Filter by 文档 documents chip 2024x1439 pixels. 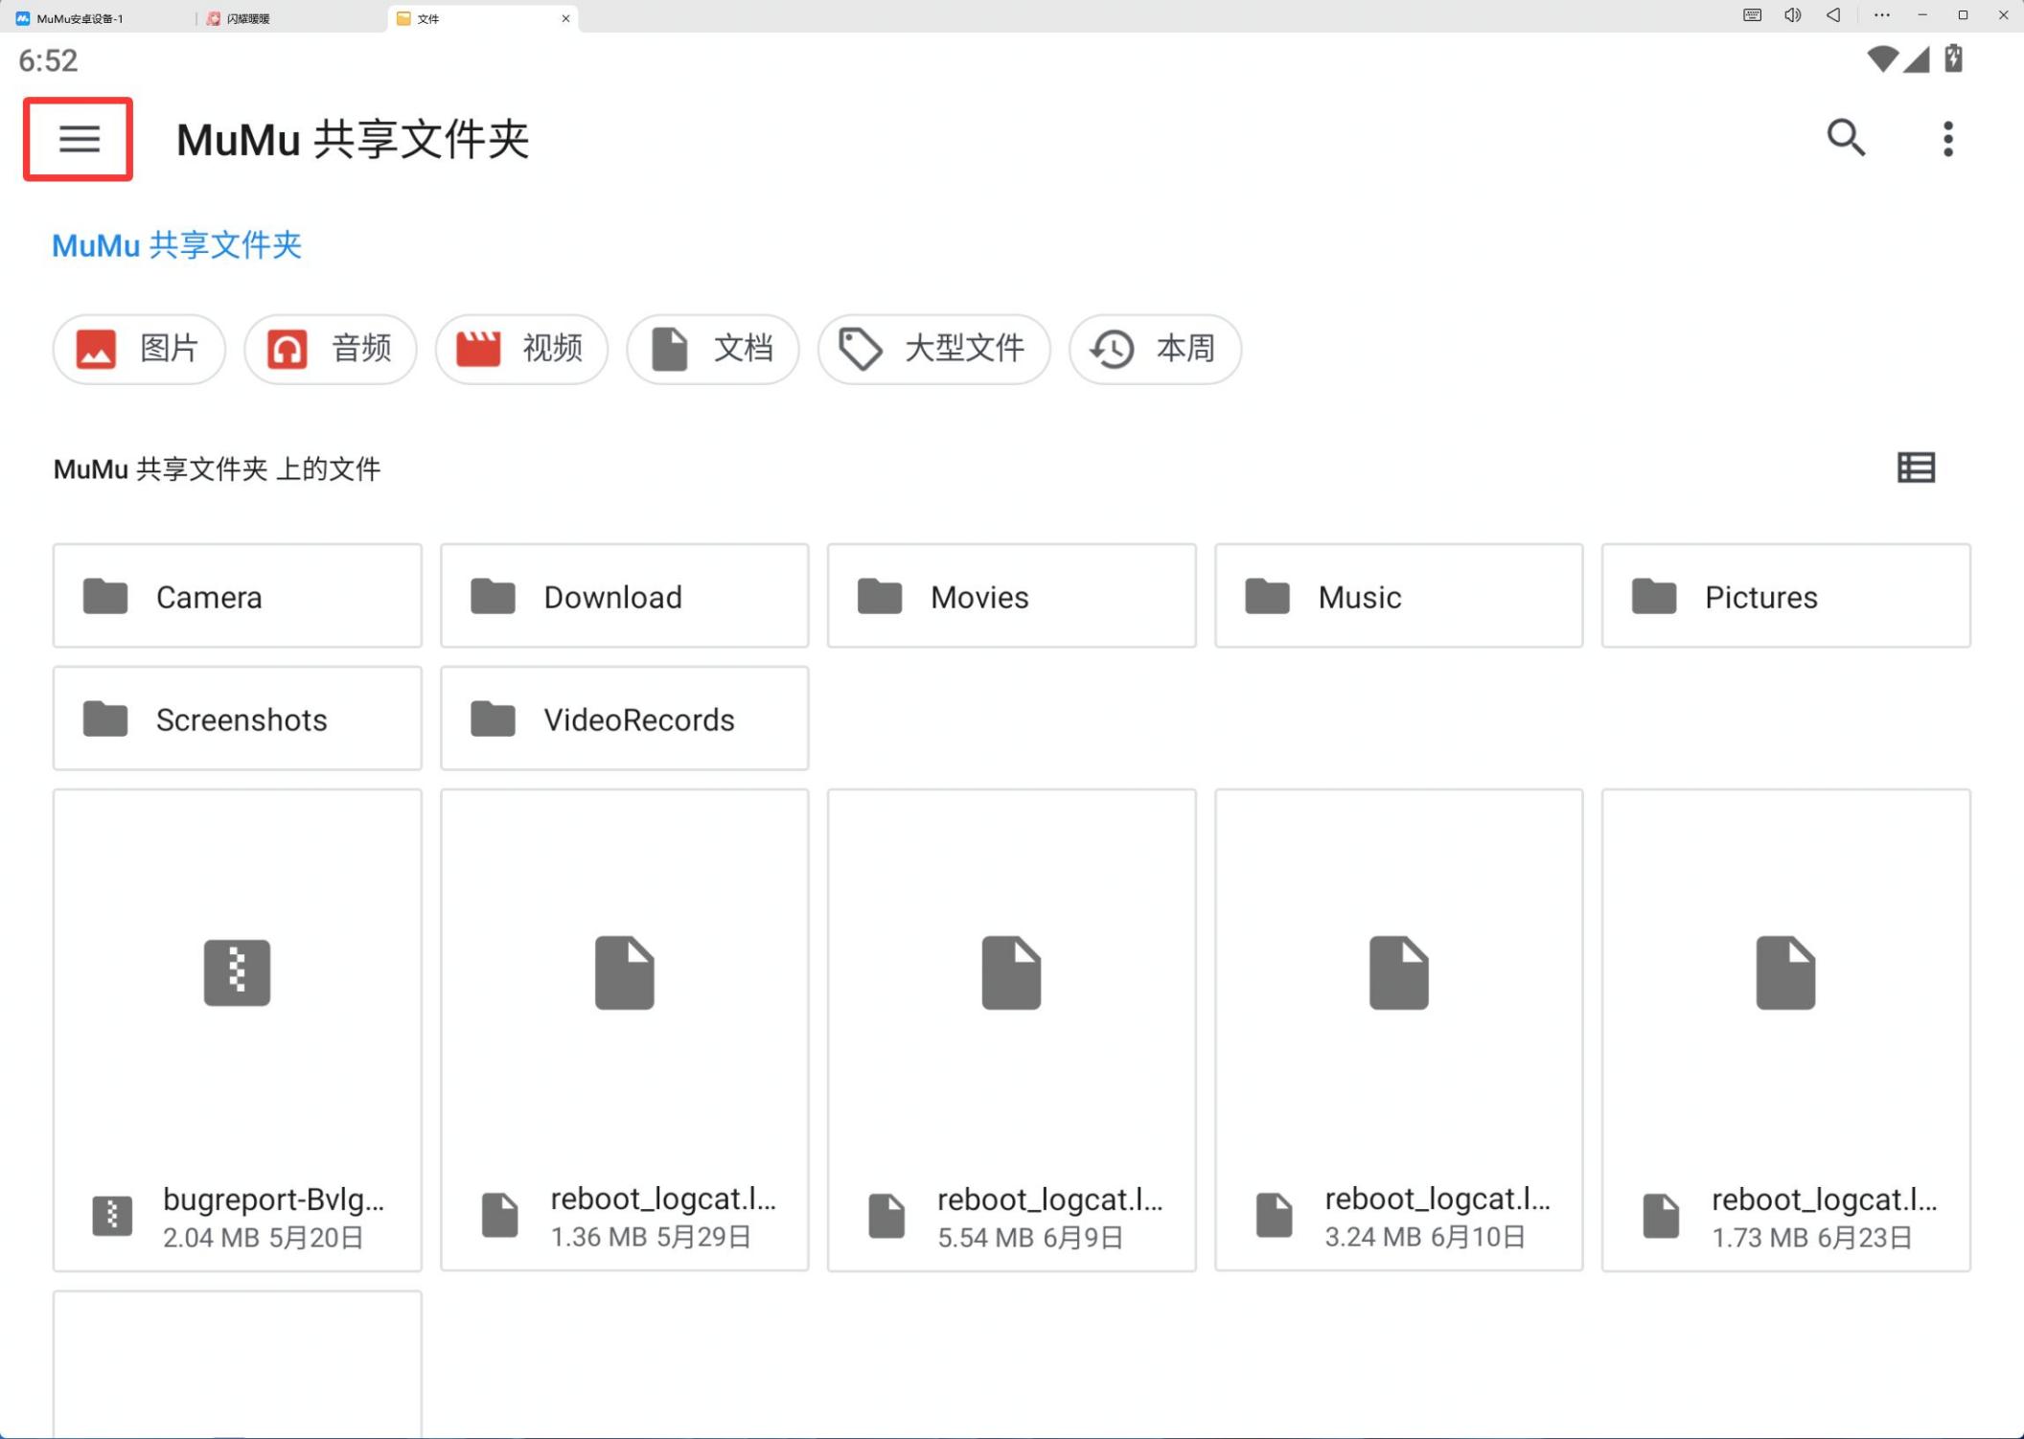(713, 349)
